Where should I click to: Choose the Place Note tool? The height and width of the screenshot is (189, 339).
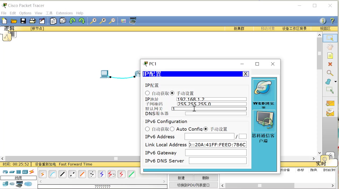[330, 56]
